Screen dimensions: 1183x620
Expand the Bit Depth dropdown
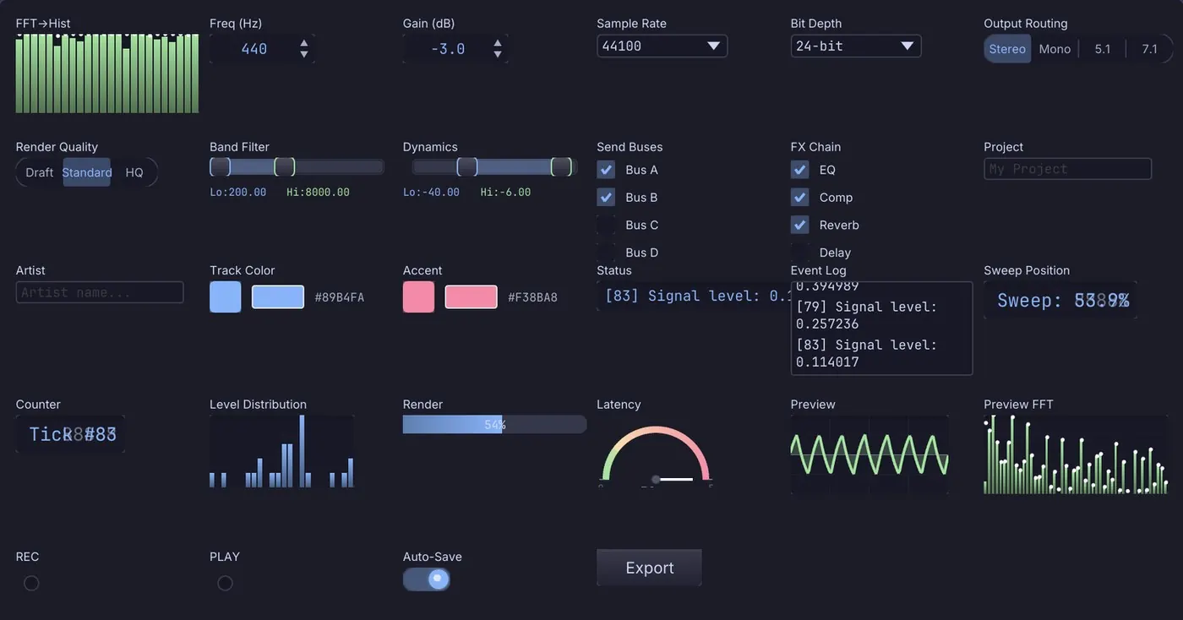click(855, 46)
